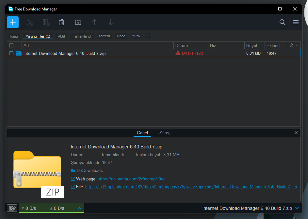Click Şuraya eklendi: 18:47 text
308x219 pixels.
point(91,162)
